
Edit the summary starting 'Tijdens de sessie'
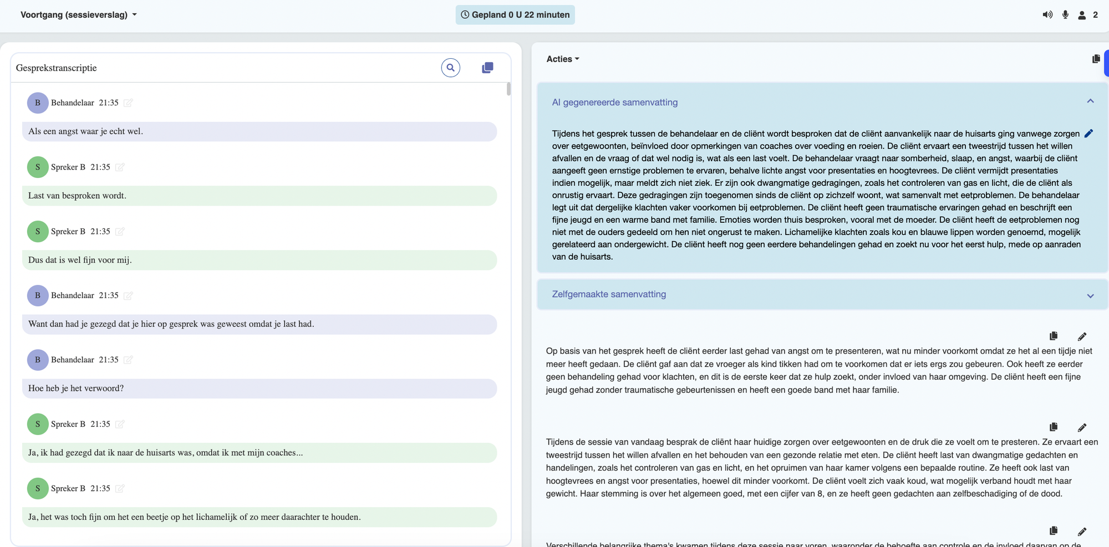[x=1082, y=427]
